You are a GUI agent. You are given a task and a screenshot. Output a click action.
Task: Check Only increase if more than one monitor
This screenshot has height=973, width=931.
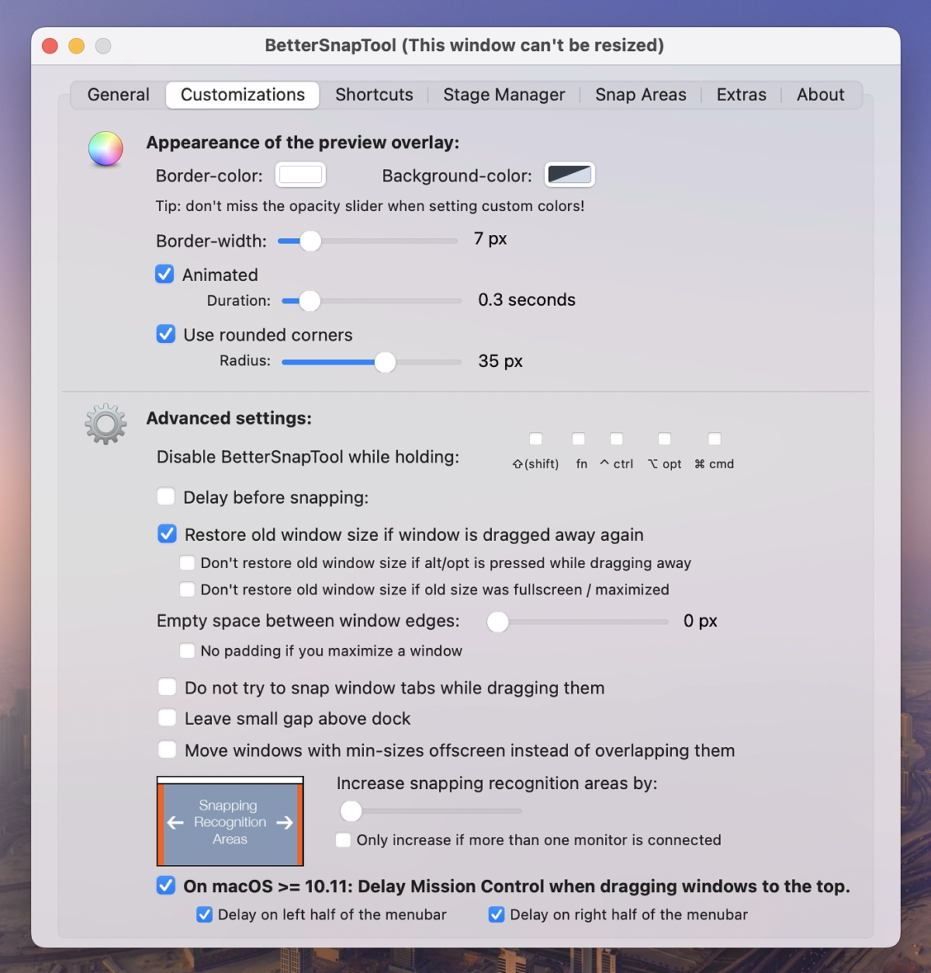coord(343,840)
